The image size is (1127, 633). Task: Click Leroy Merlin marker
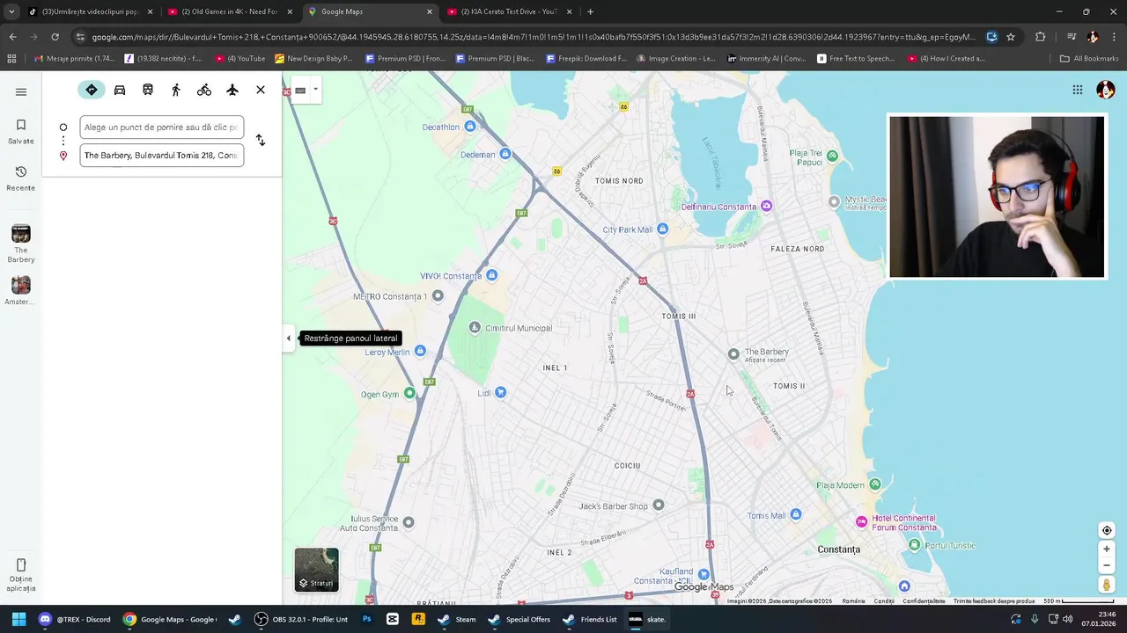click(x=420, y=351)
